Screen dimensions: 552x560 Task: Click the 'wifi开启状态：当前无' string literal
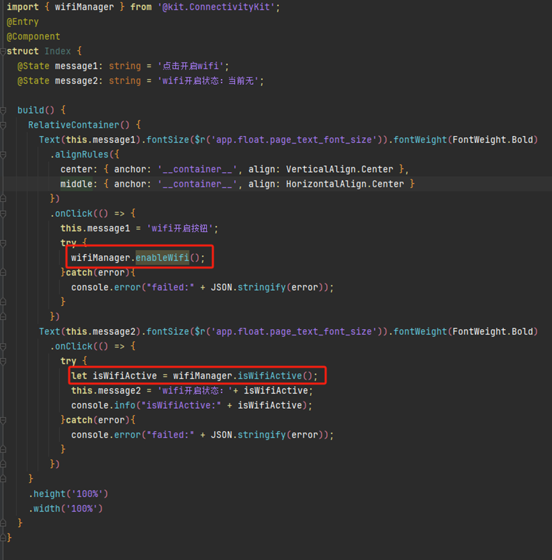[204, 81]
